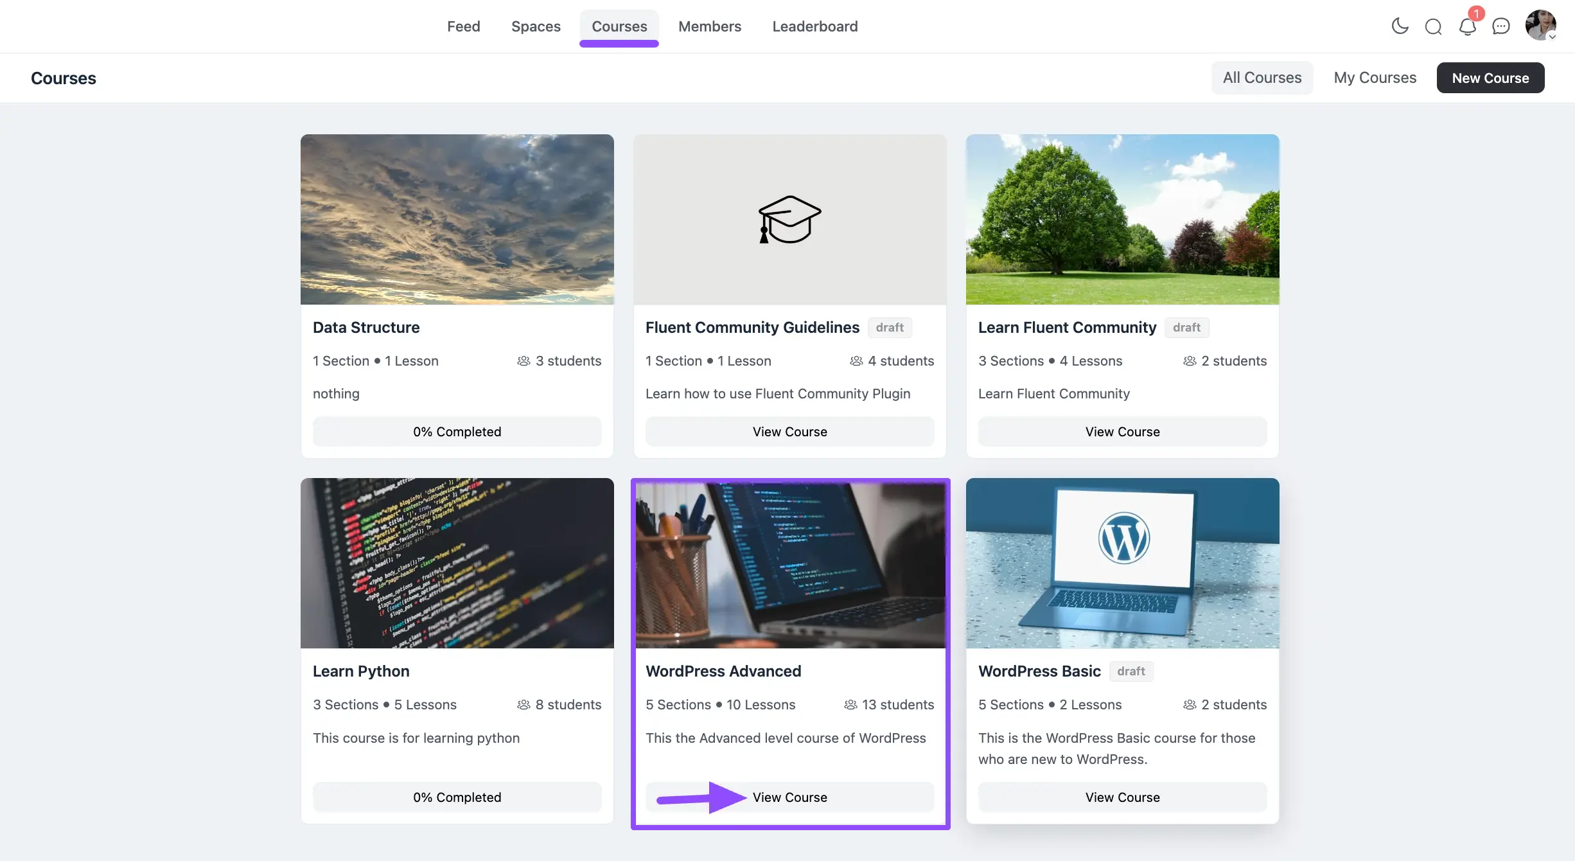View Course for Fluent Community Guidelines
The image size is (1575, 861).
pyautogui.click(x=790, y=432)
